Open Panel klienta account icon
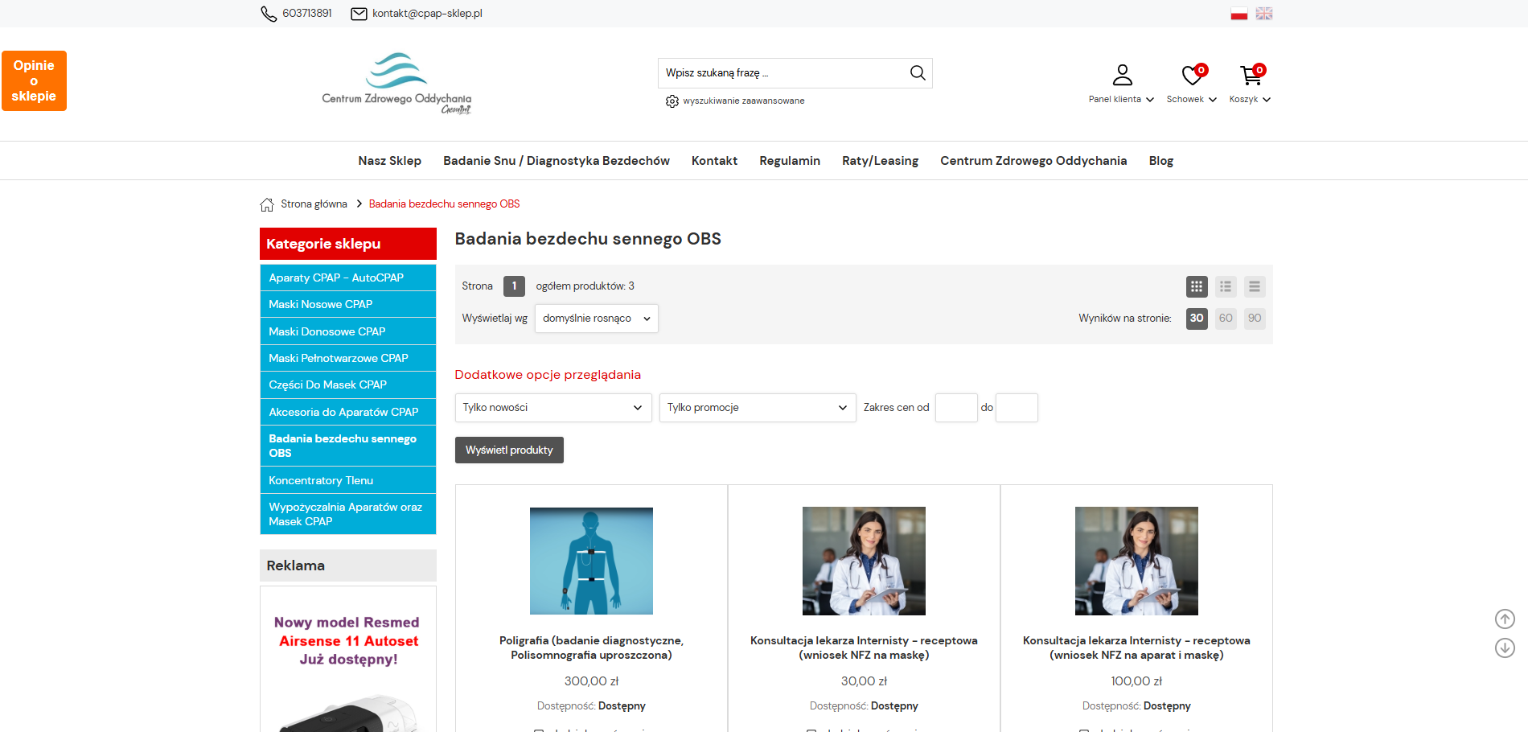1528x732 pixels. (1122, 75)
